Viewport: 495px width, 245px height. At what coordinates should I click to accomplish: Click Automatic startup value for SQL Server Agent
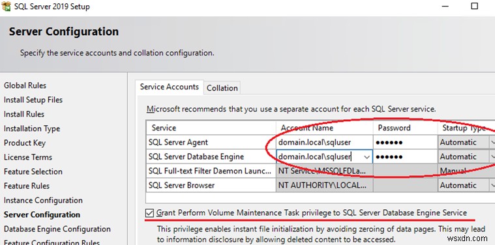click(x=463, y=142)
